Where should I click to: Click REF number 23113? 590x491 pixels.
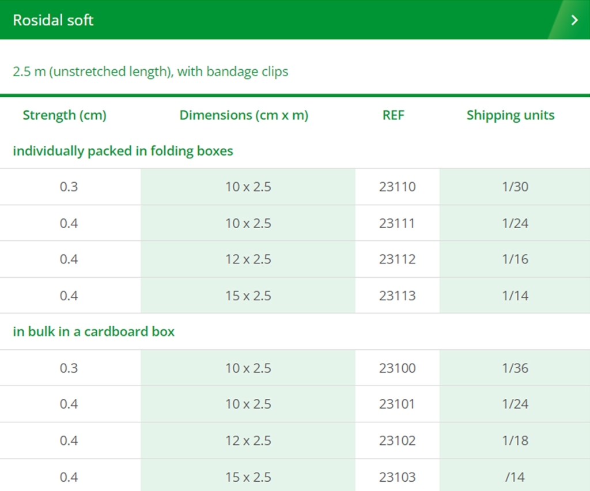(x=398, y=296)
